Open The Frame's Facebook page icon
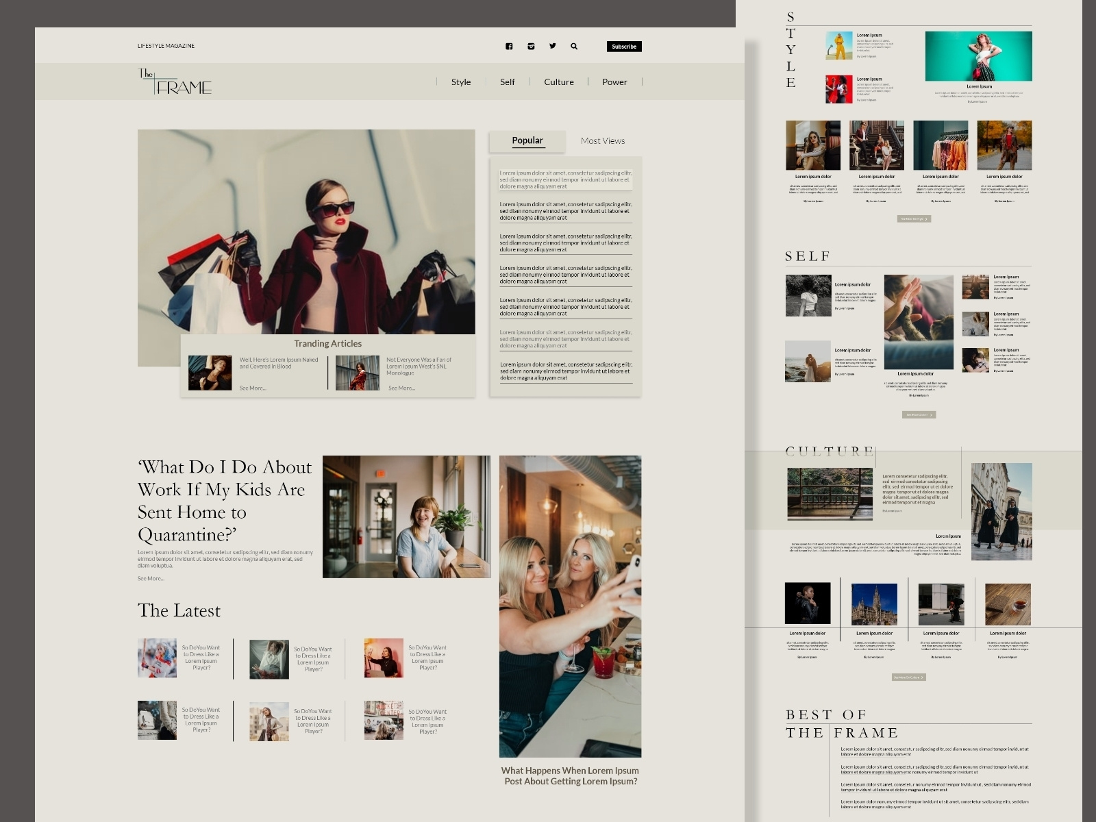This screenshot has height=822, width=1096. coord(509,46)
